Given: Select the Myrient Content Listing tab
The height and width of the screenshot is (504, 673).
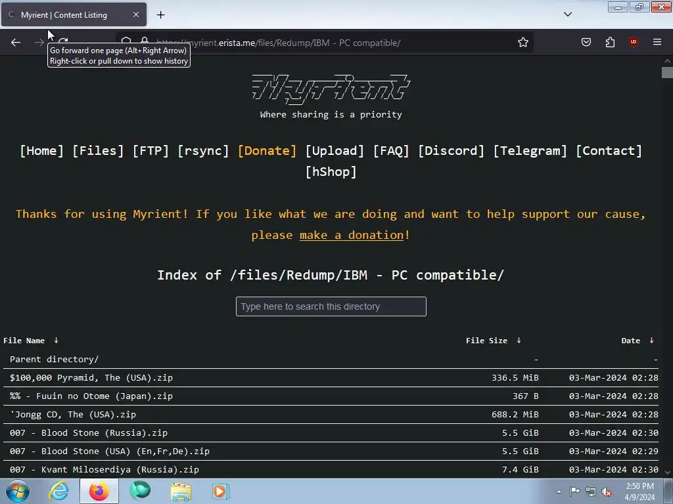Looking at the screenshot, I should tap(74, 14).
